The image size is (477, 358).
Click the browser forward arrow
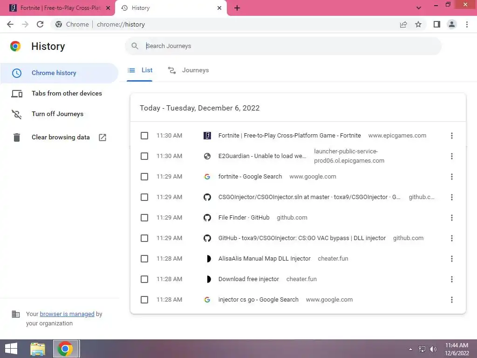click(25, 24)
